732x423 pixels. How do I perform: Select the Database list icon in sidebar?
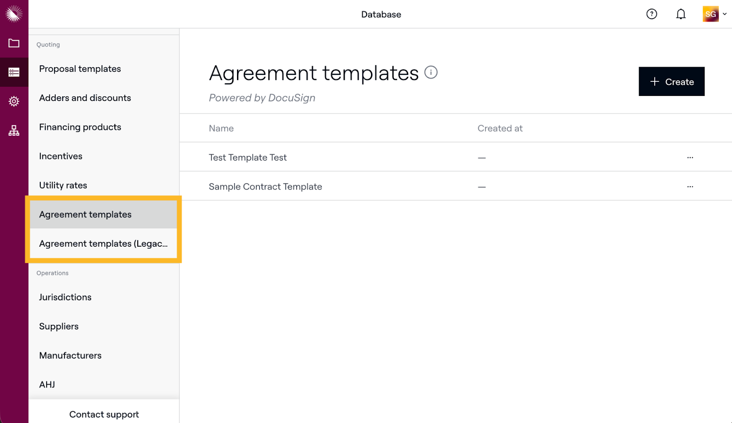pos(14,72)
